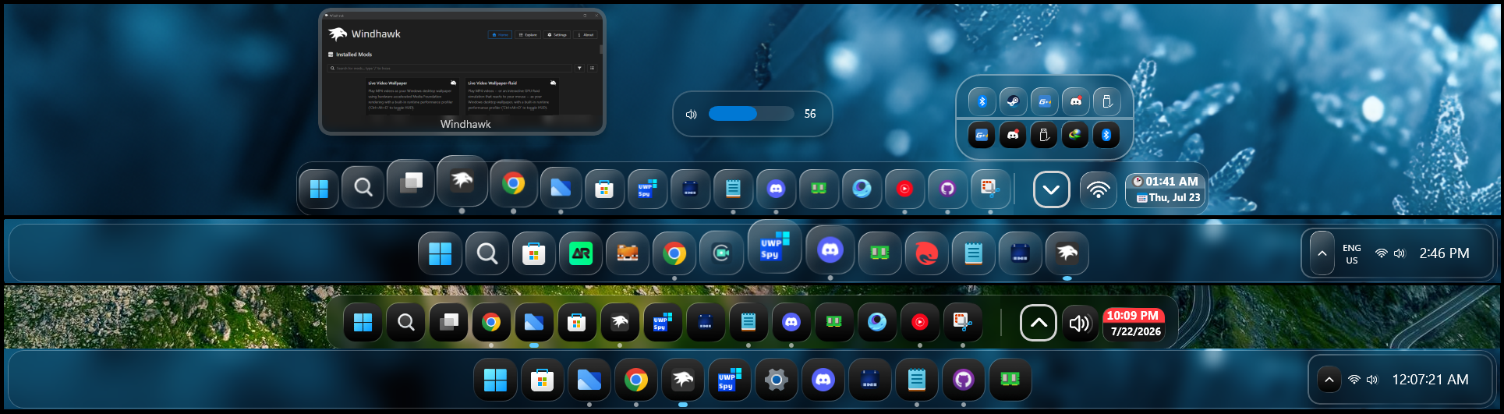Click Start in the 01:41 AM taskbar

319,189
